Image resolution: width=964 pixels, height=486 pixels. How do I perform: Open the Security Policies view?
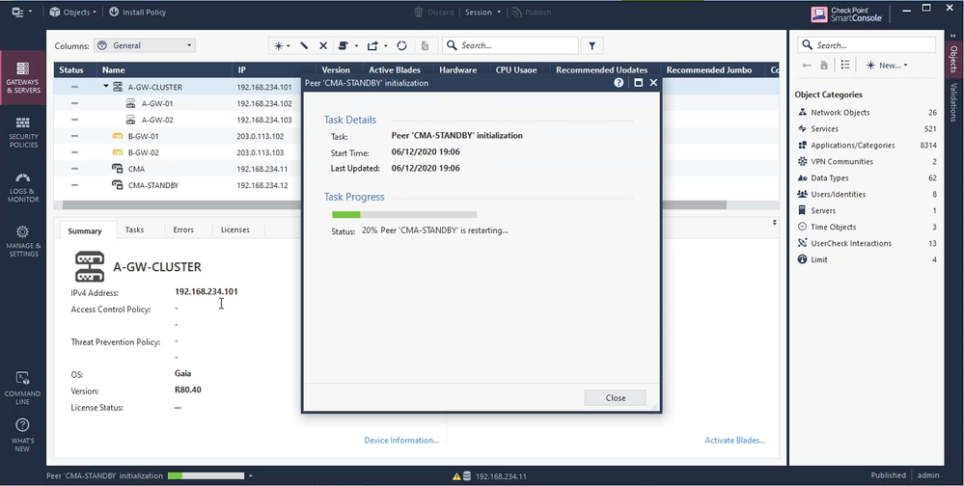[x=23, y=131]
